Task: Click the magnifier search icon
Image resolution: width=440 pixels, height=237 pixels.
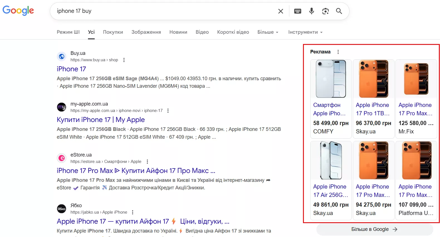Action: (339, 11)
